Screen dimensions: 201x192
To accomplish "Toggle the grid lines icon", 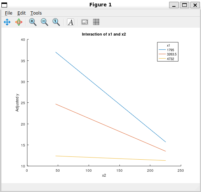I will click(96, 22).
